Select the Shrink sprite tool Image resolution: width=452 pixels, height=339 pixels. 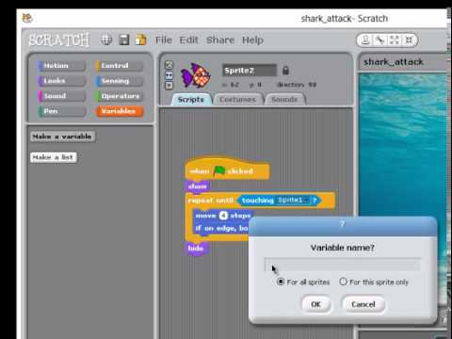coord(409,40)
